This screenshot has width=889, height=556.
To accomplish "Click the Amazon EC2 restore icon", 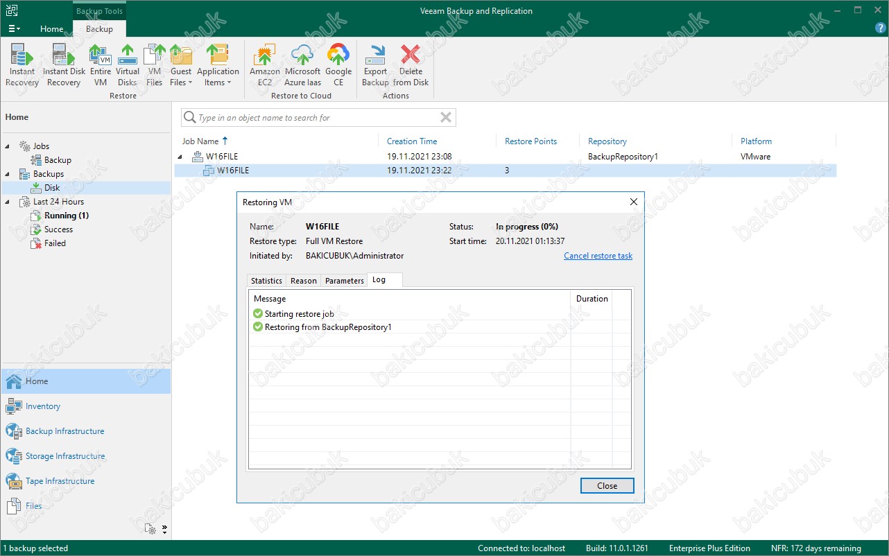I will pos(265,65).
